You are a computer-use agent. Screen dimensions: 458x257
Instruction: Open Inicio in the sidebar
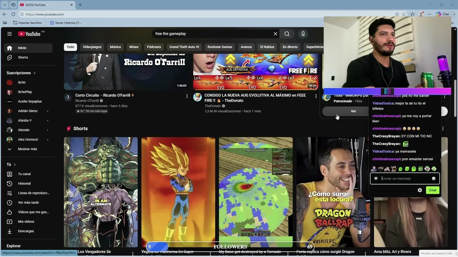(x=28, y=48)
